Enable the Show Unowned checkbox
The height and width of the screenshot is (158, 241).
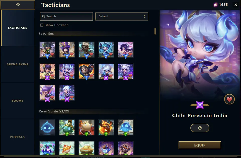[x=42, y=25]
